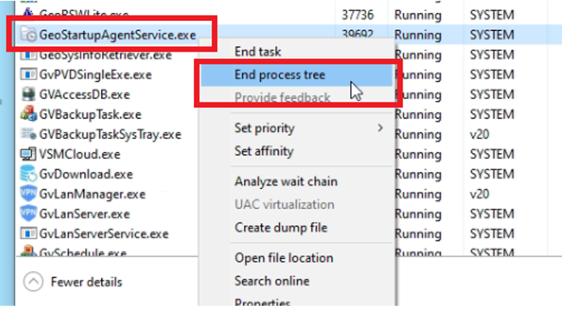The height and width of the screenshot is (309, 562).
Task: Select the GvDownload.exe process name
Action: tap(86, 174)
